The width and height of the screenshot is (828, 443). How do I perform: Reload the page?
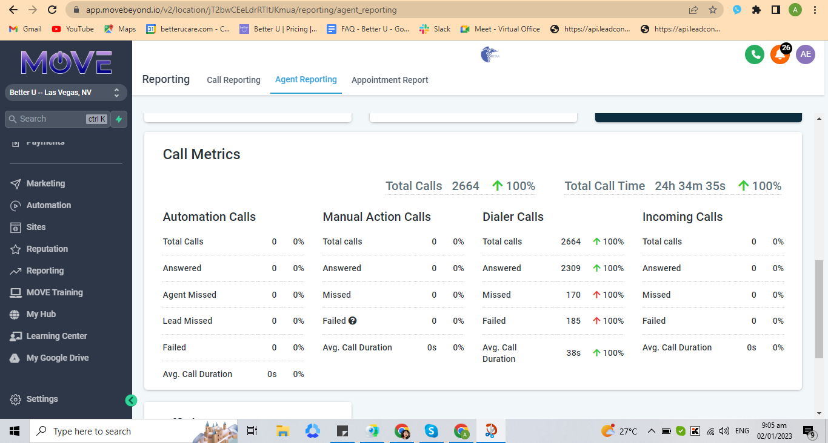coord(52,10)
